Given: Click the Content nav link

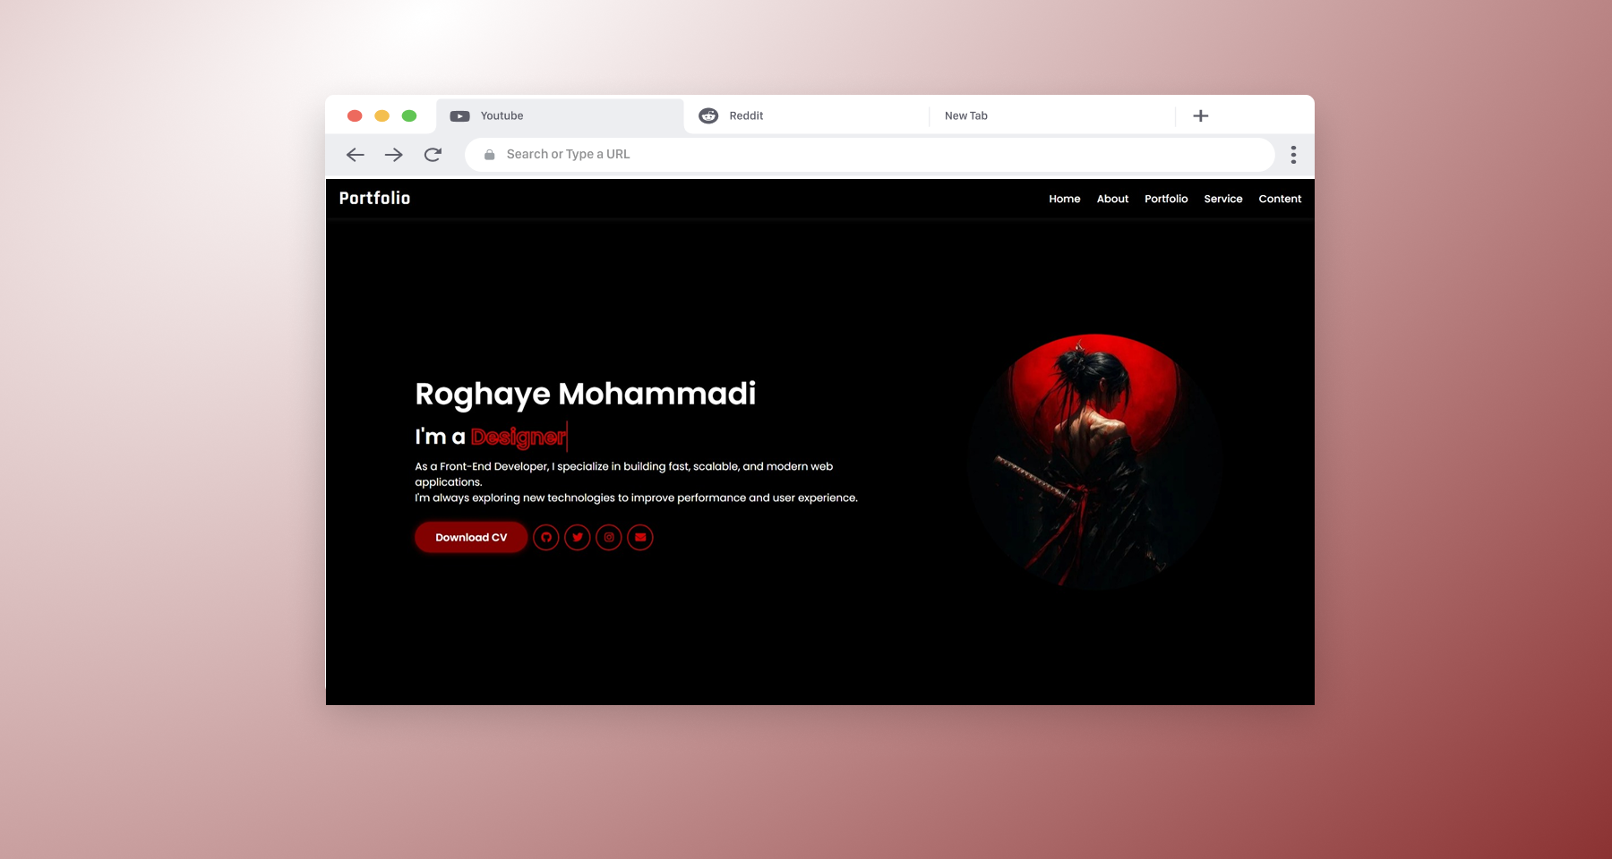Looking at the screenshot, I should click(x=1280, y=199).
